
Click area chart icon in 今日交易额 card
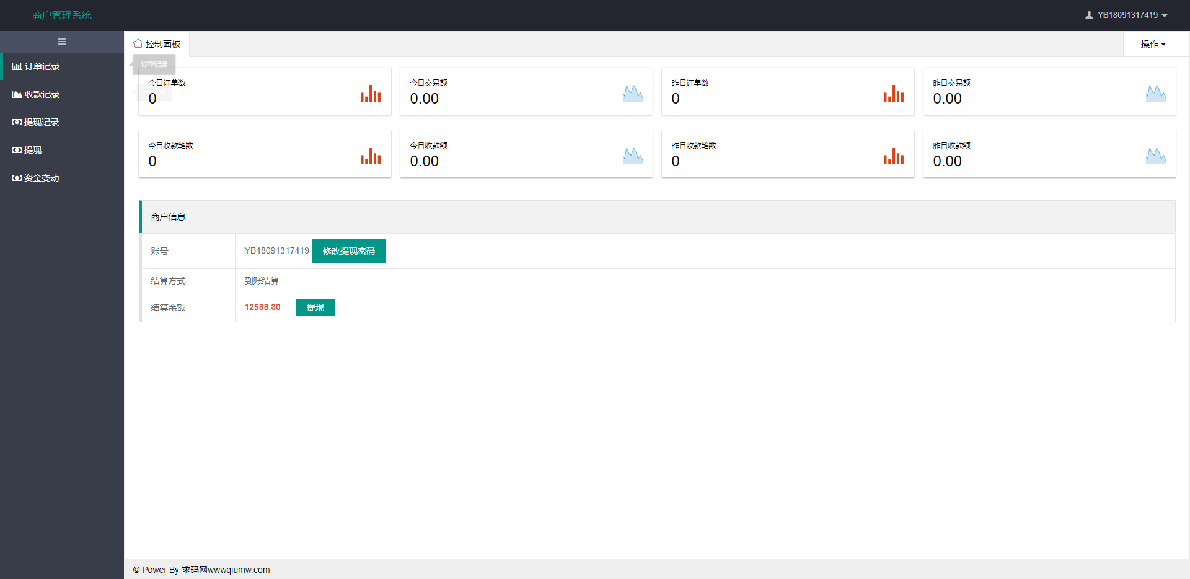632,94
